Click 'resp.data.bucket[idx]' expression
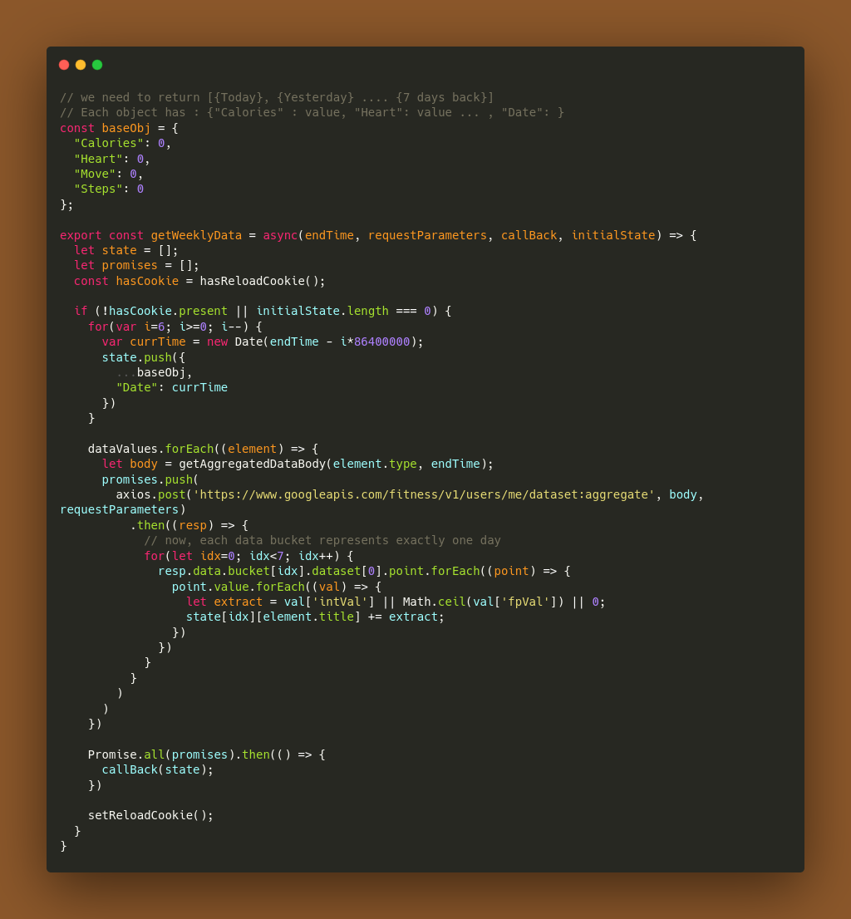The width and height of the screenshot is (851, 919). (x=232, y=571)
